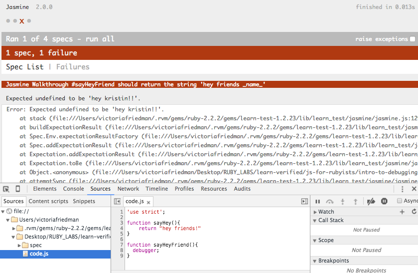The image size is (418, 273).
Task: Select the inspect element icon
Action: [x=6, y=189]
